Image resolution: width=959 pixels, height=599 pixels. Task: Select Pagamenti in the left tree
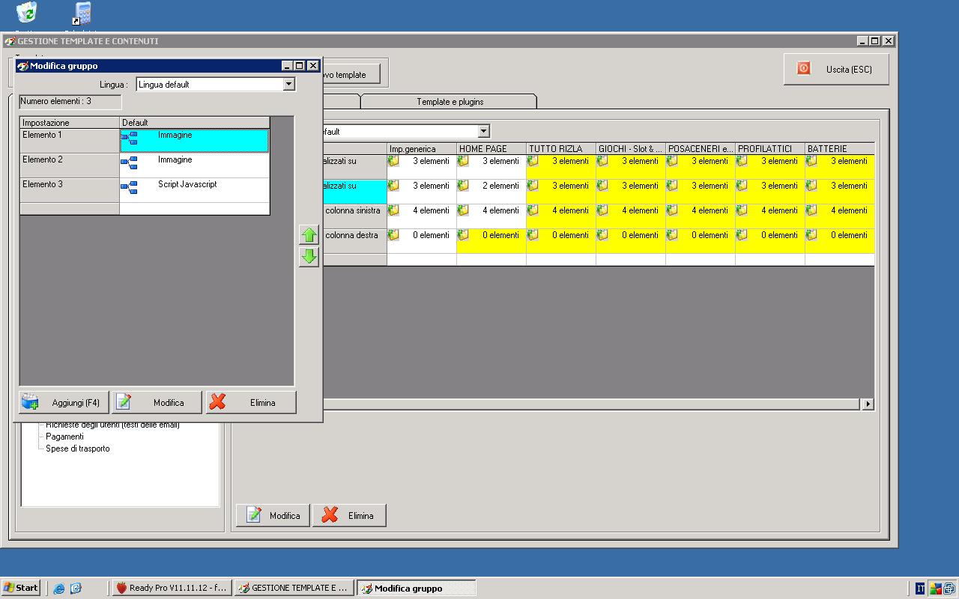point(64,437)
